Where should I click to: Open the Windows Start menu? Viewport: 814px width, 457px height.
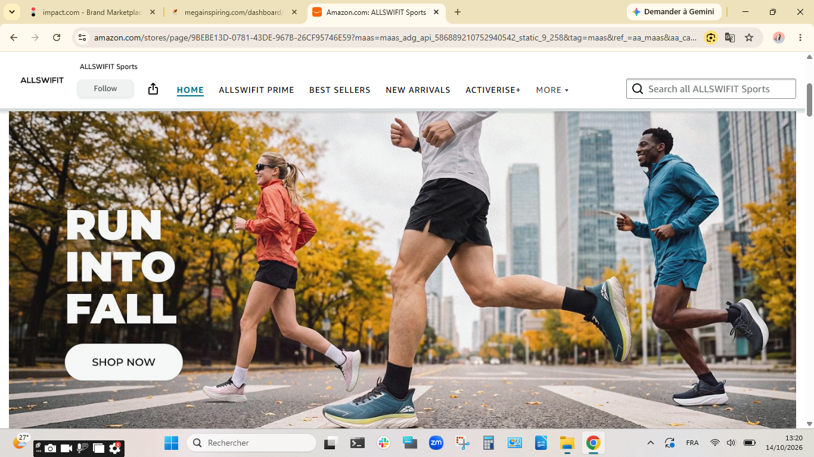171,443
